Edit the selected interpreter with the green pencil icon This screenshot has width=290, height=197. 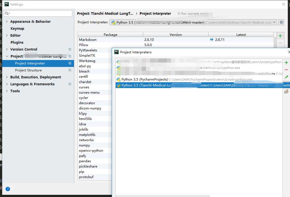tap(286, 77)
